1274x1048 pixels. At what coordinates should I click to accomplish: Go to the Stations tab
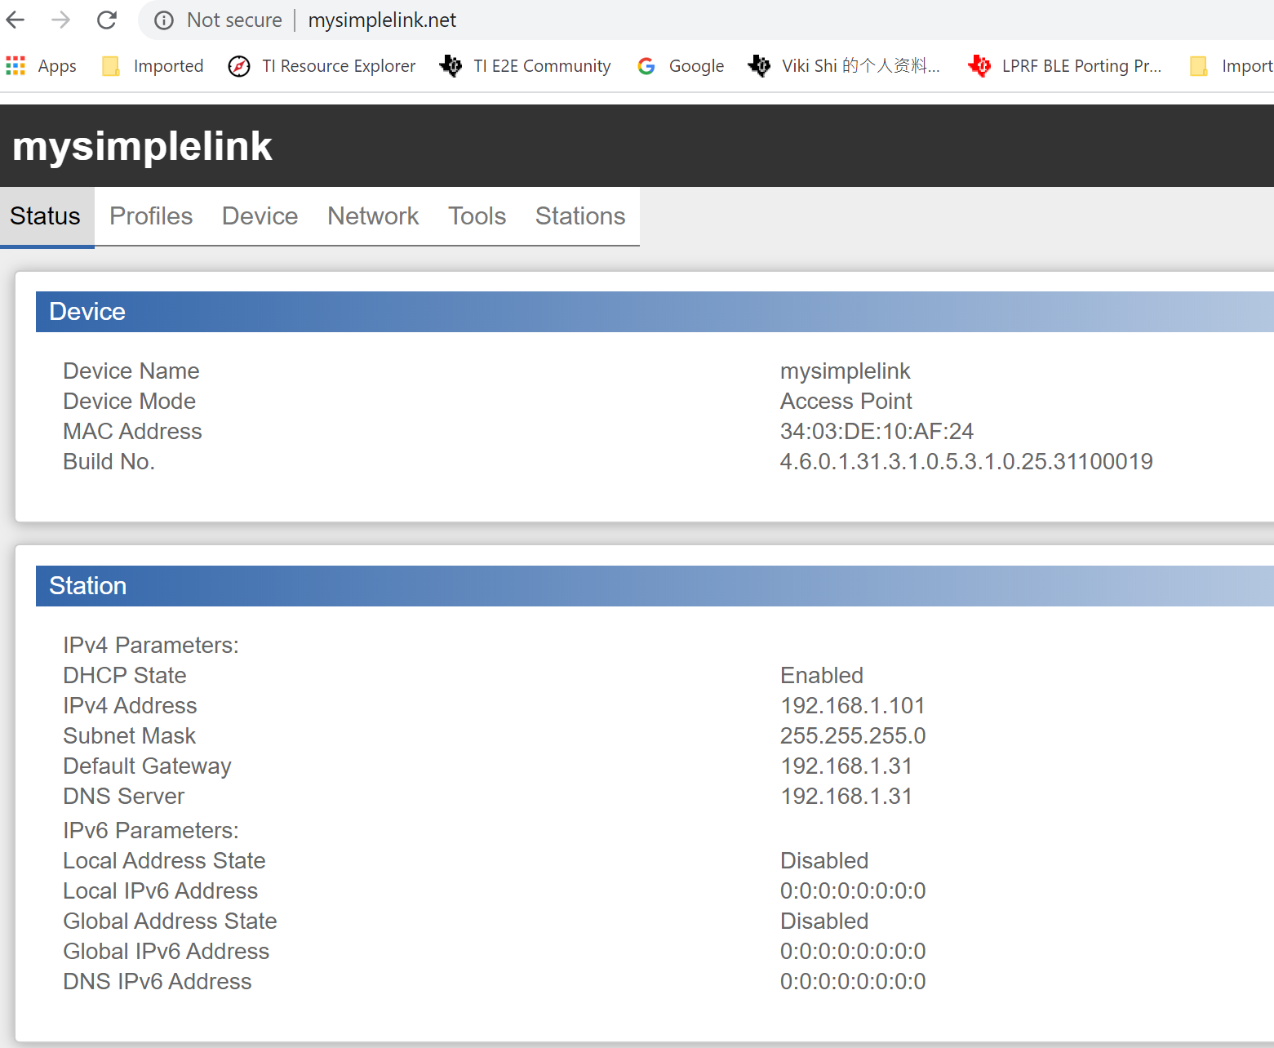point(580,216)
